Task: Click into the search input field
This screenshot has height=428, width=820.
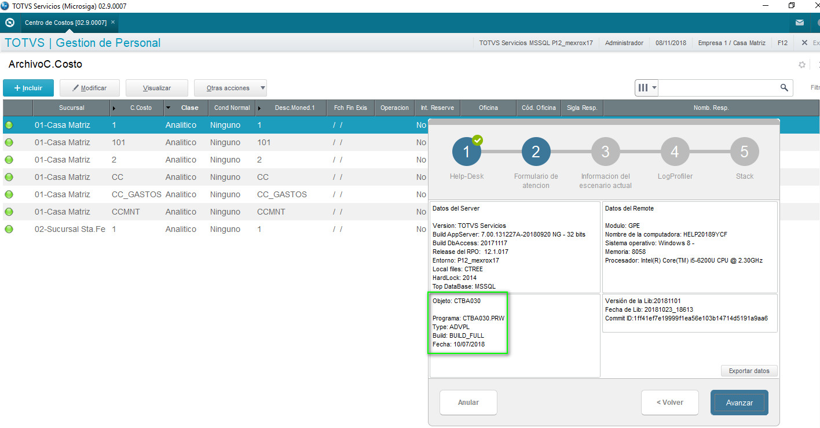Action: [x=718, y=88]
